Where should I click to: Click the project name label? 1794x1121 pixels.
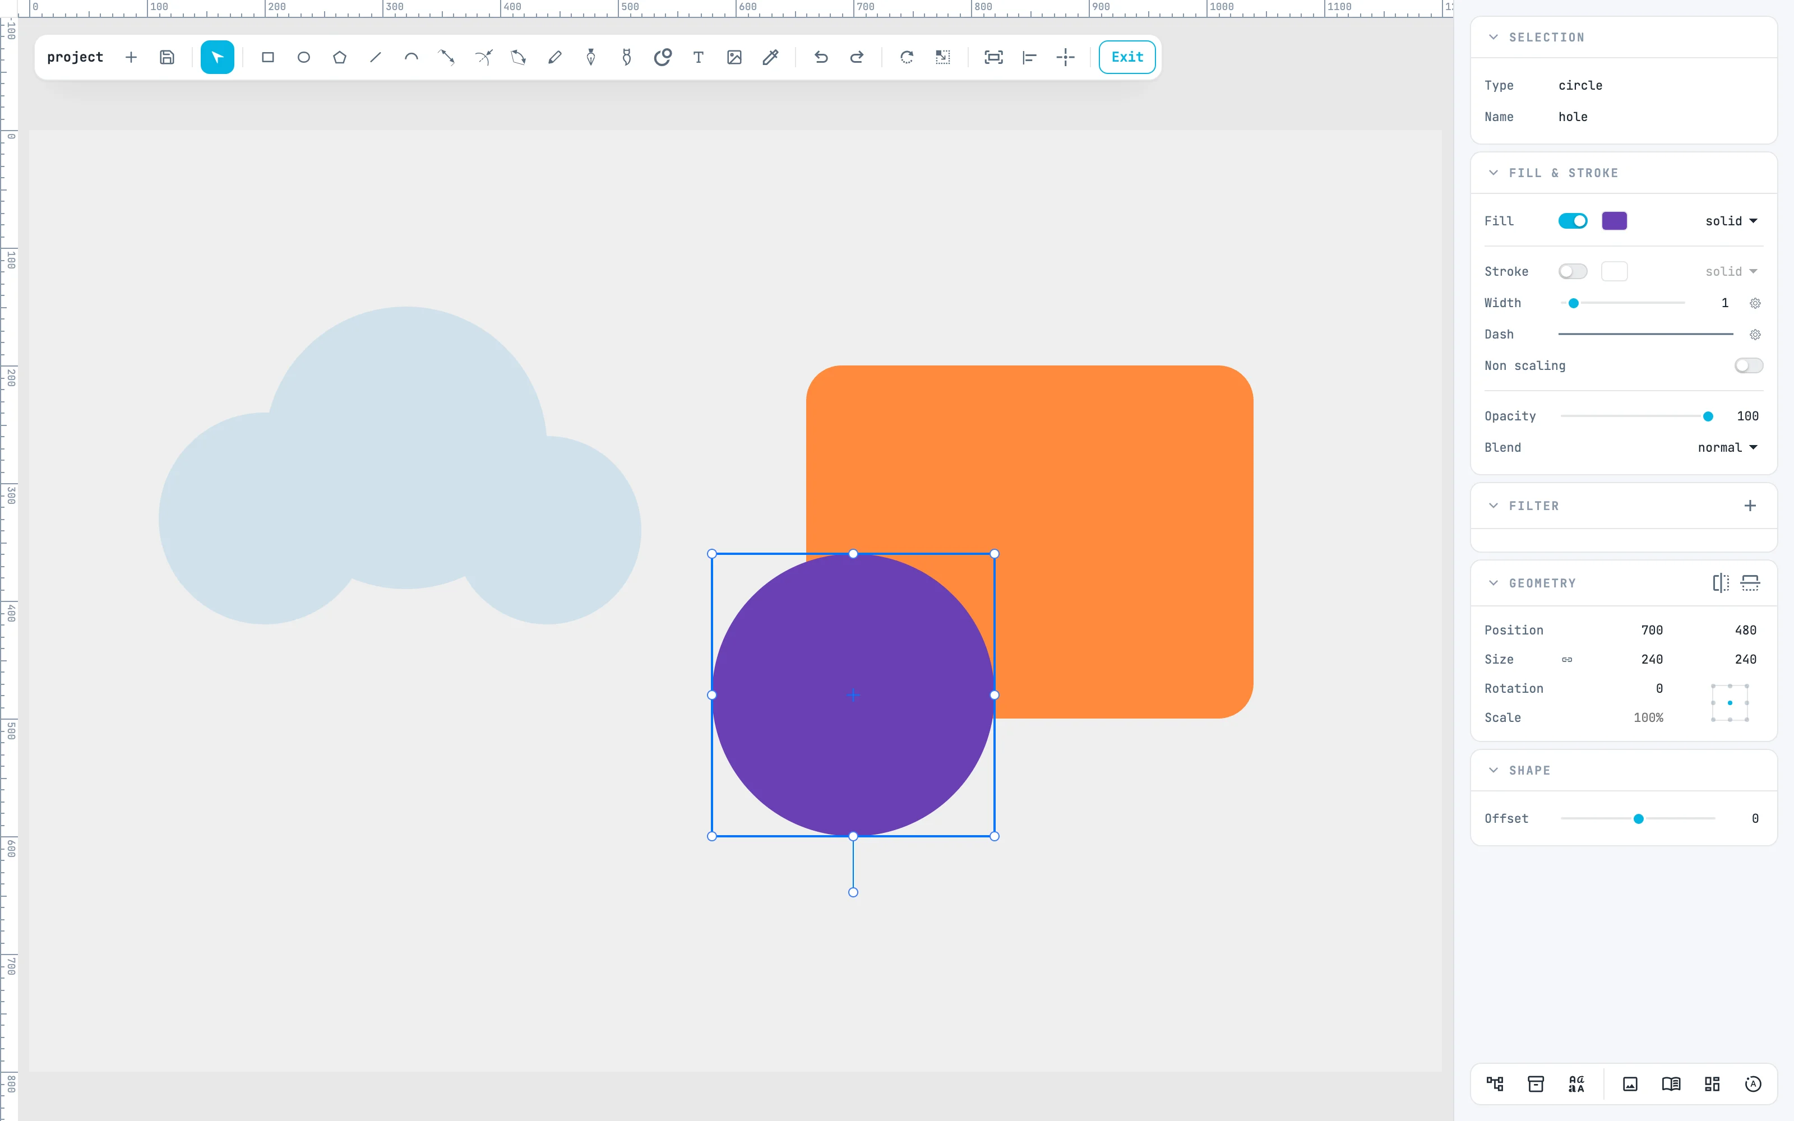tap(75, 57)
